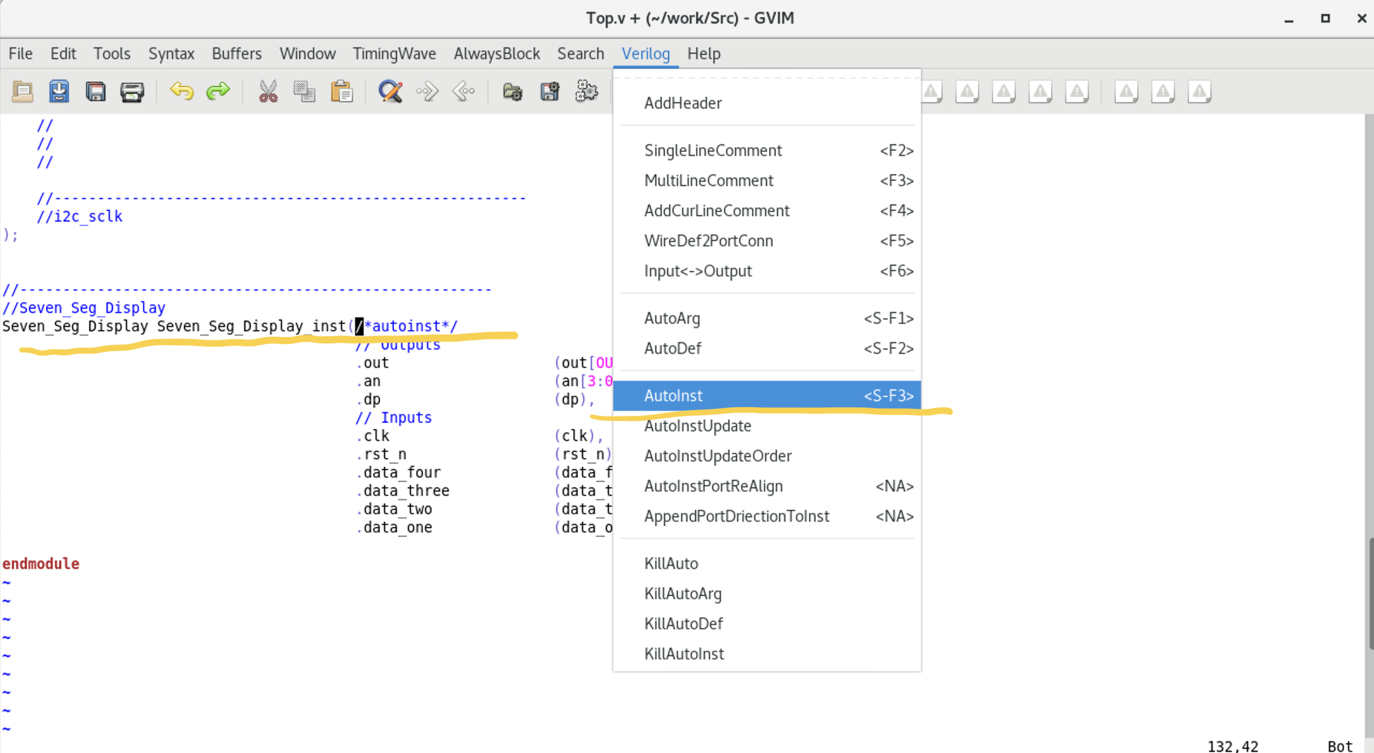1374x753 pixels.
Task: Click the .data_two port line
Action: pos(394,509)
